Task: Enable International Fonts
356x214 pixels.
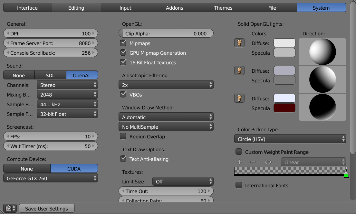Action: (x=239, y=185)
